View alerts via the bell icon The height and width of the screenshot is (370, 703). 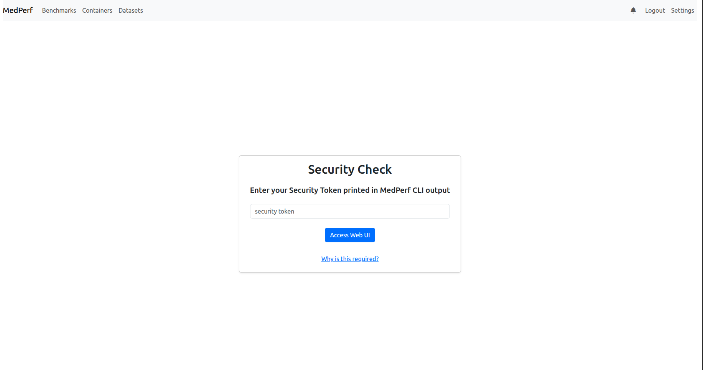point(633,11)
